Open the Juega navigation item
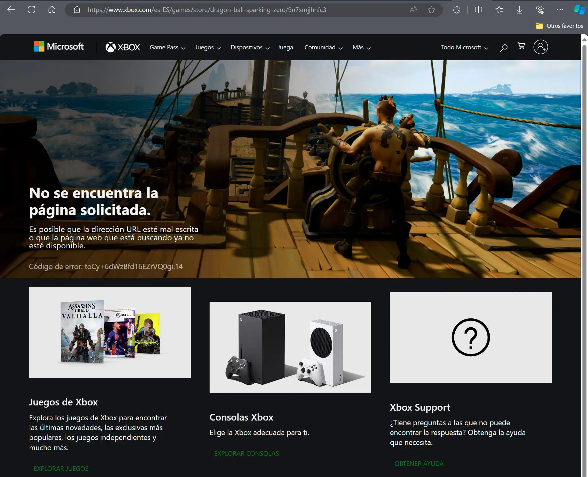 (285, 48)
